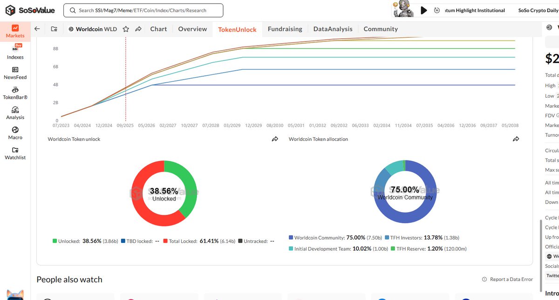The height and width of the screenshot is (300, 559).
Task: Toggle Initial Development Team legend entry
Action: [339, 249]
